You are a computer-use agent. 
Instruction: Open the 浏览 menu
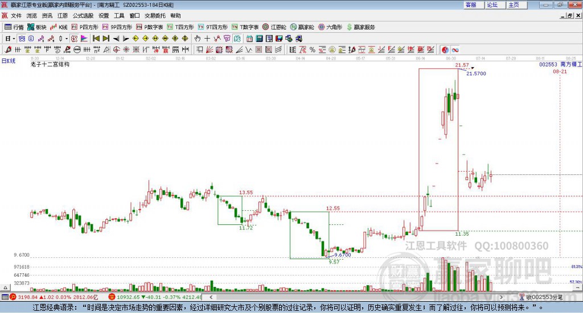(32, 15)
